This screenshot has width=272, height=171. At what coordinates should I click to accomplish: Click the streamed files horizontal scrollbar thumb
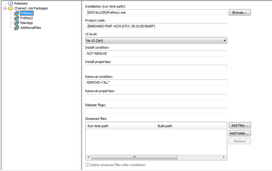point(134,157)
